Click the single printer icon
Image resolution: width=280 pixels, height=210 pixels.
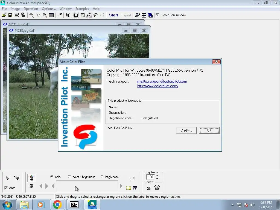tap(17, 15)
